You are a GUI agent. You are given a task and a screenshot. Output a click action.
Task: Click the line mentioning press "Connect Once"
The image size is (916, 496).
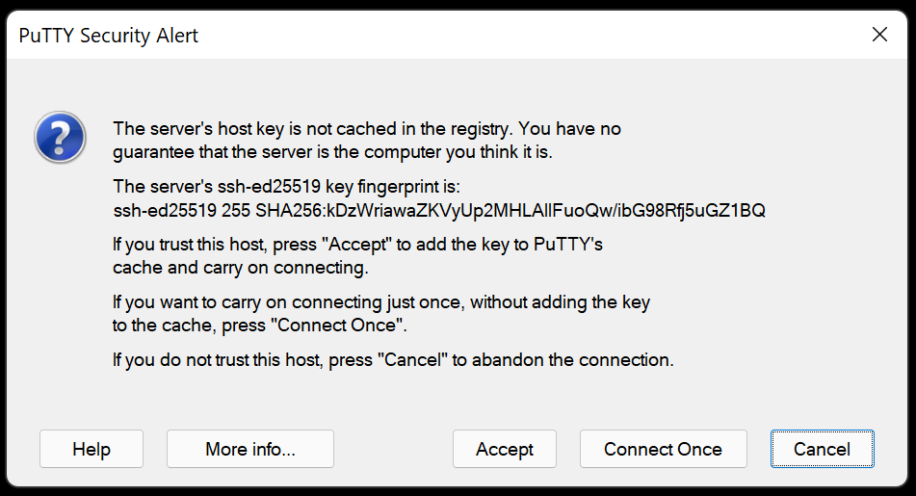(260, 326)
